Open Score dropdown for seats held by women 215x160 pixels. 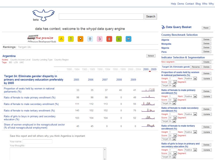click(173, 82)
